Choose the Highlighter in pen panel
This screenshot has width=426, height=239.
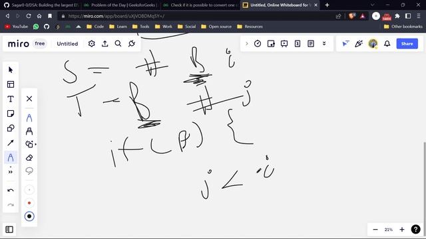[x=29, y=131]
